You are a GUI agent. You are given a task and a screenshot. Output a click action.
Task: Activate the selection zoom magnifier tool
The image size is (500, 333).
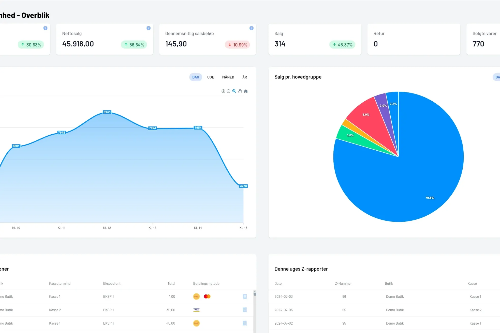click(x=234, y=91)
